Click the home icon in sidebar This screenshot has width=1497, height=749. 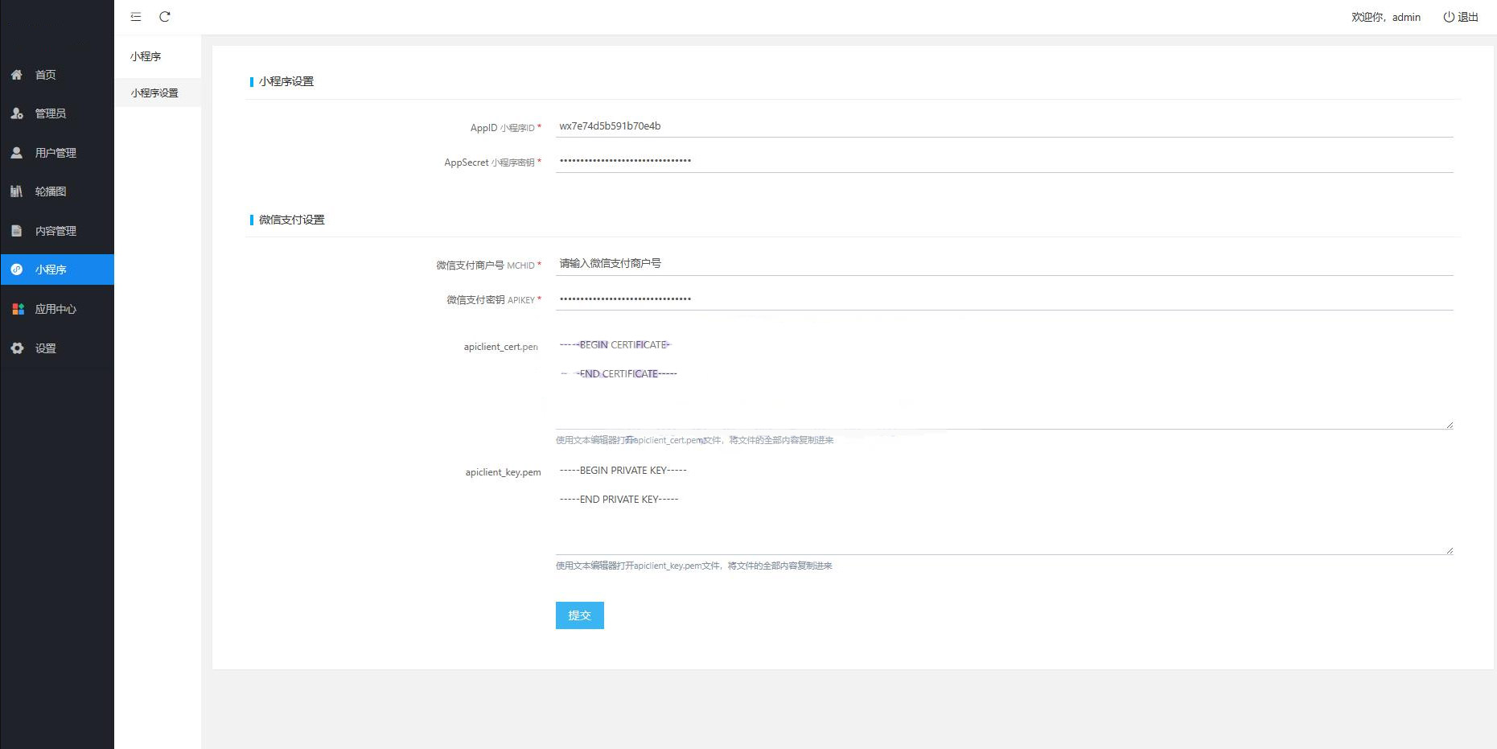16,75
